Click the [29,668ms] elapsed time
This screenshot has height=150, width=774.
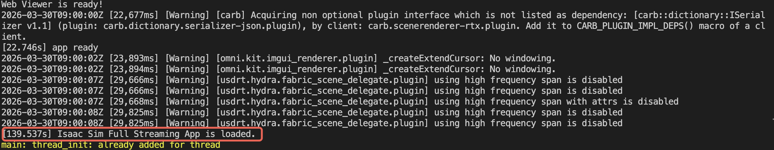tap(134, 102)
